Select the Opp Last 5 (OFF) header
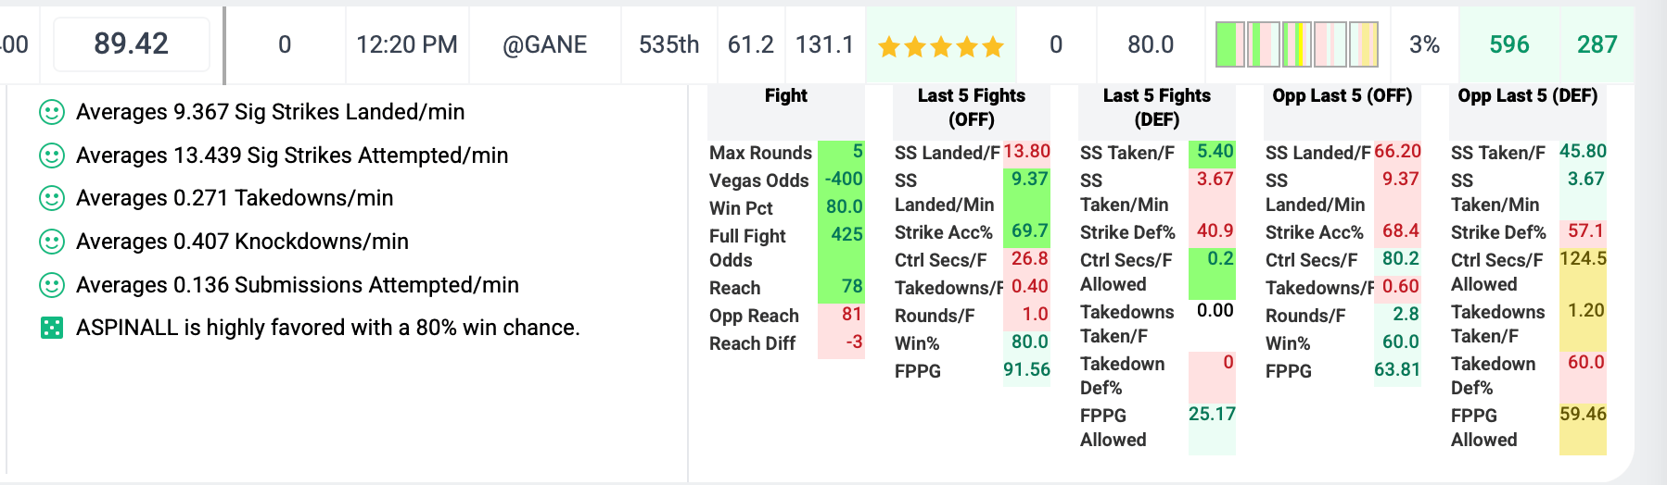This screenshot has height=485, width=1667. (x=1343, y=95)
